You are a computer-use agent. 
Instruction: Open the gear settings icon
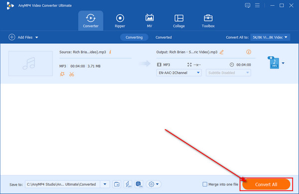tap(151, 184)
